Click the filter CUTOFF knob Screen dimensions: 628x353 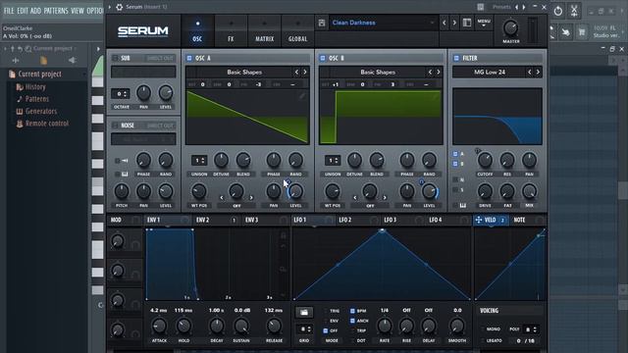(x=485, y=160)
